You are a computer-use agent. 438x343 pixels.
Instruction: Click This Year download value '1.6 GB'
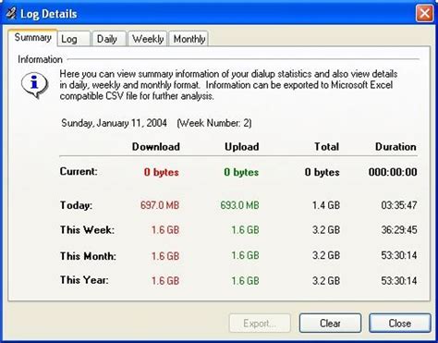[165, 281]
